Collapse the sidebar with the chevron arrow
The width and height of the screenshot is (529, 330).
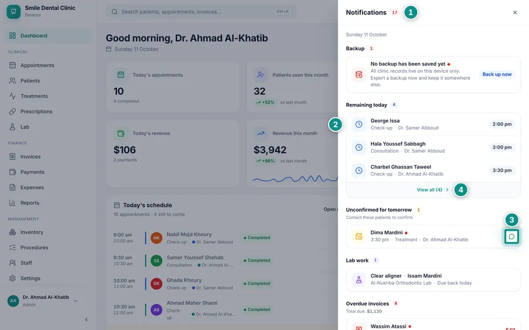pos(86,319)
